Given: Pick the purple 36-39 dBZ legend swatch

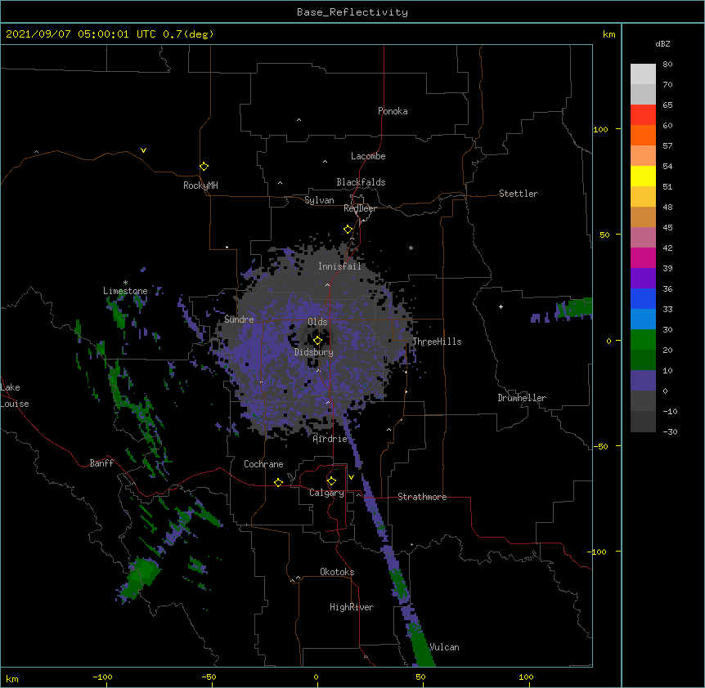Looking at the screenshot, I should (x=643, y=279).
